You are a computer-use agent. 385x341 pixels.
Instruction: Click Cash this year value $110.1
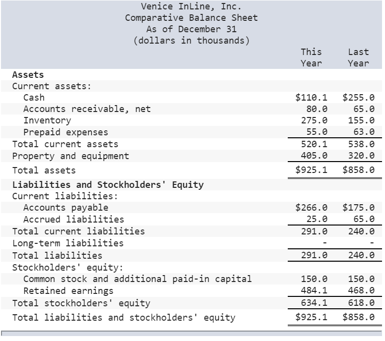click(x=311, y=98)
